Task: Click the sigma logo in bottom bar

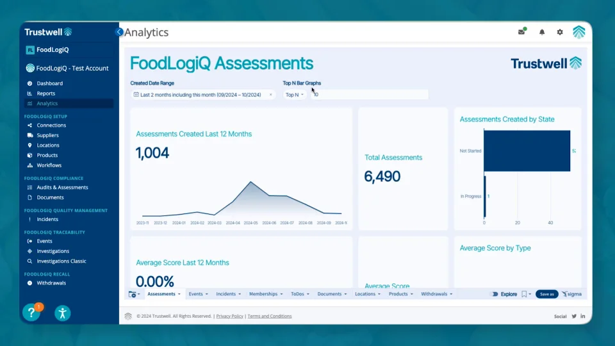Action: [x=572, y=294]
